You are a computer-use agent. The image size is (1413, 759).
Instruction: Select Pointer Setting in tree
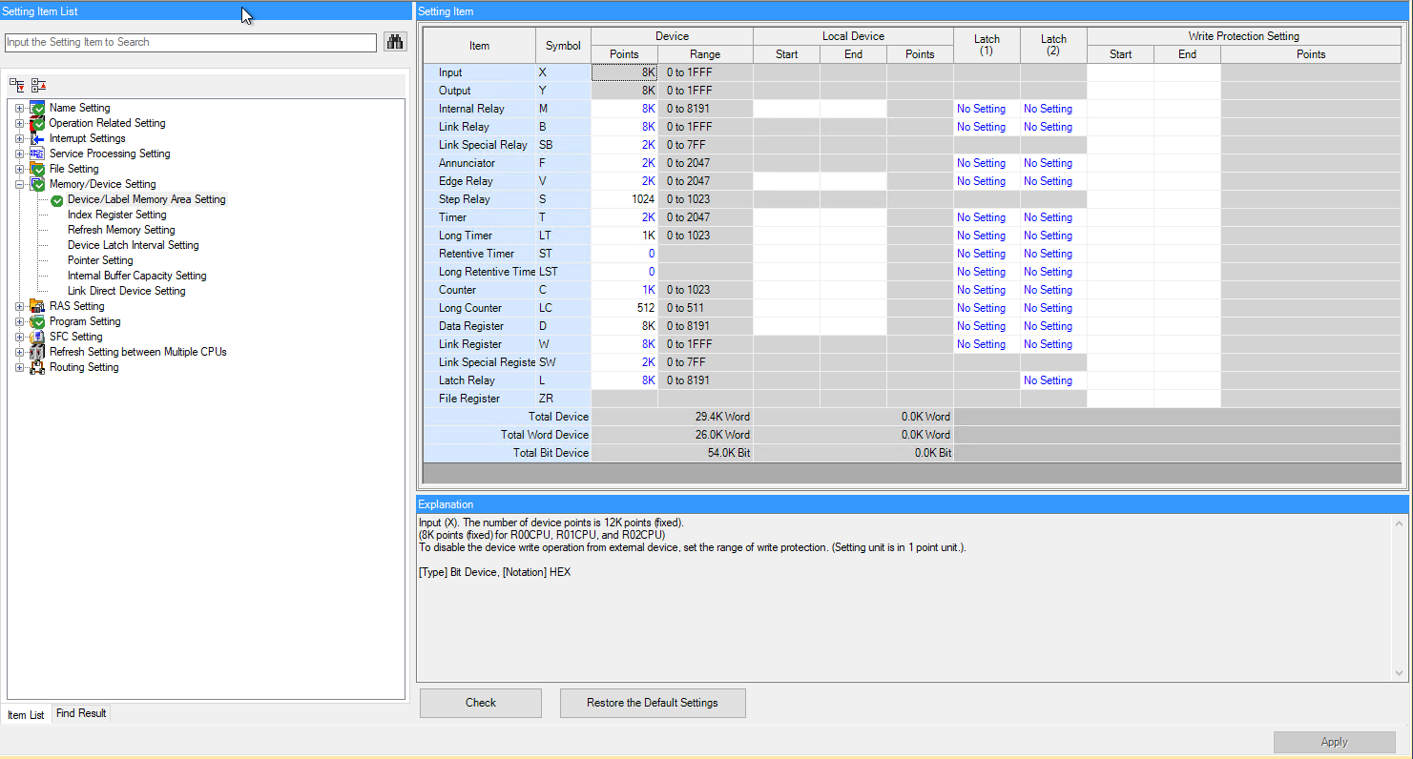[x=100, y=260]
